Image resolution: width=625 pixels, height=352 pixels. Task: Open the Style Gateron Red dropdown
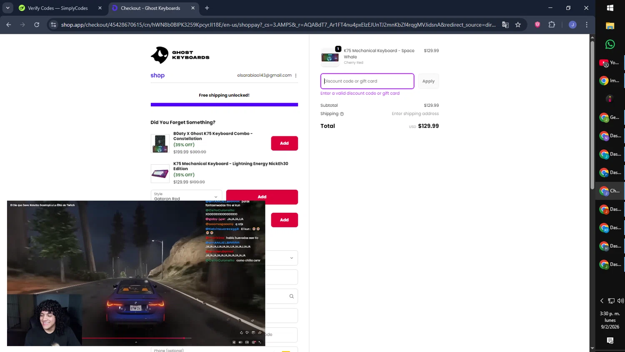(x=186, y=196)
